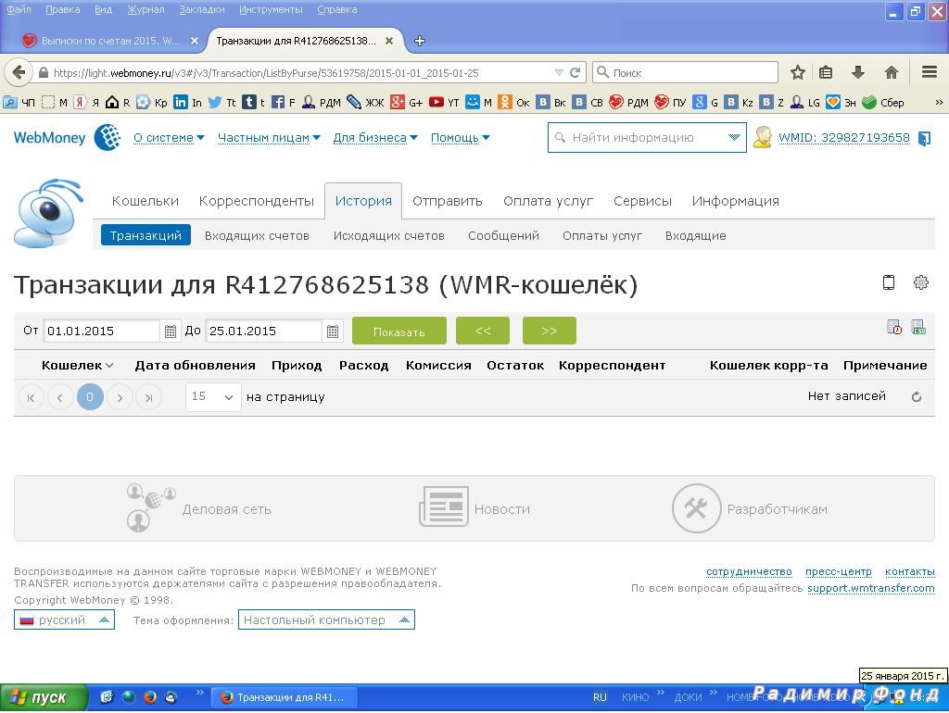This screenshot has height=713, width=949.
Task: Open the transactions settings gear icon
Action: 920,282
